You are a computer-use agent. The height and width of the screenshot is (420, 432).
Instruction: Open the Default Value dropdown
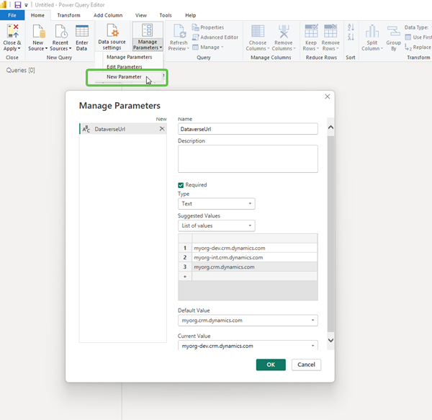point(248,321)
